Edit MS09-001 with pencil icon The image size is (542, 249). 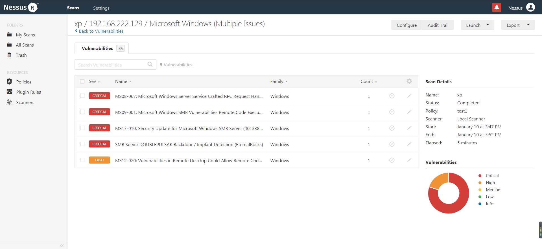409,112
